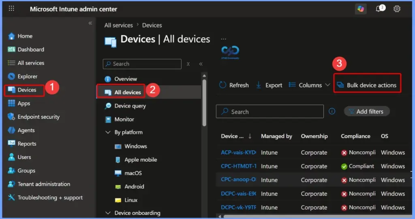Click the Device query icon
The image size is (415, 219).
(x=108, y=106)
